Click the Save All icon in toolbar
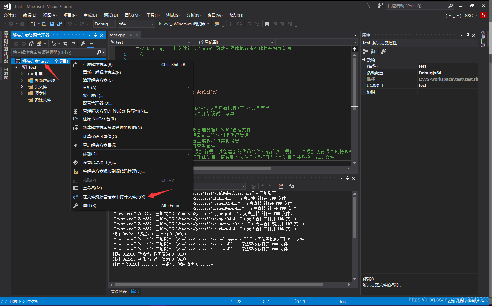The width and height of the screenshot is (492, 306). click(59, 24)
